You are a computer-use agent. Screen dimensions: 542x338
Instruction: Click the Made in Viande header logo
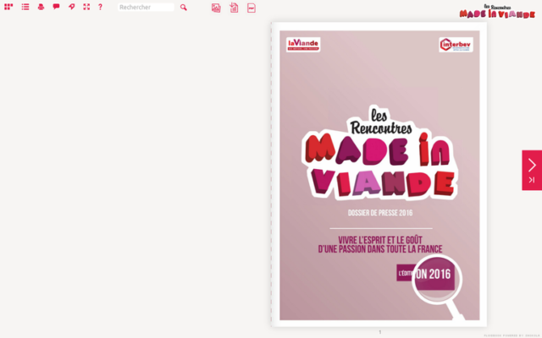pos(498,11)
